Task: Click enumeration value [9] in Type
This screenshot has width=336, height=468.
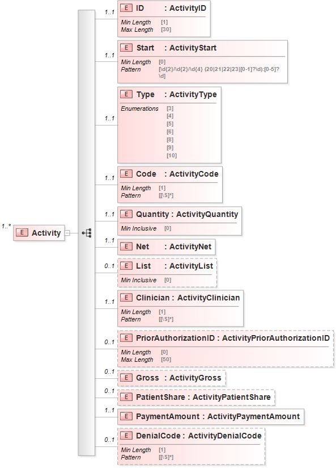Action: (x=170, y=148)
